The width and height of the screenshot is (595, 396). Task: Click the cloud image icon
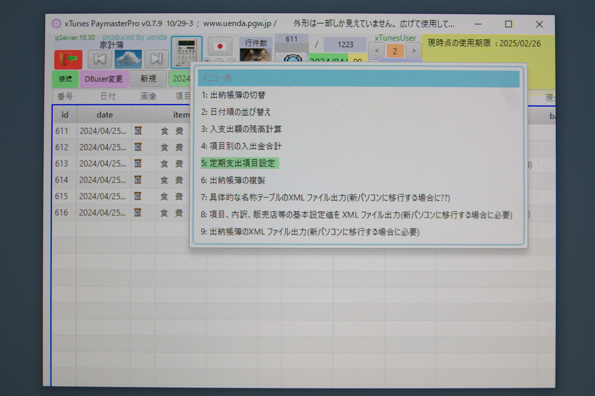128,59
